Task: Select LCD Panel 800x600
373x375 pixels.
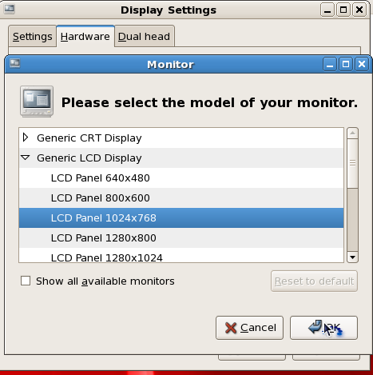Action: coord(181,197)
